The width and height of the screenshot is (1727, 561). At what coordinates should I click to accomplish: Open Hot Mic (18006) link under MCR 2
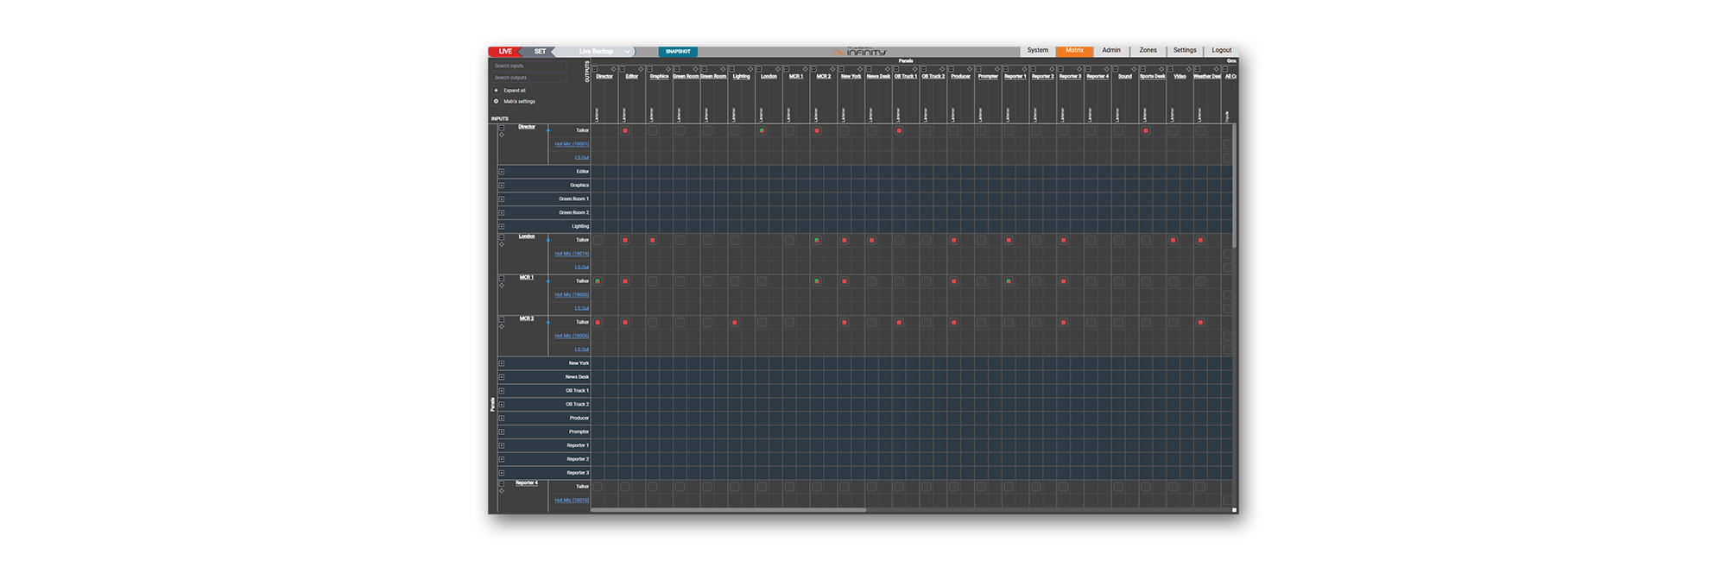click(572, 336)
